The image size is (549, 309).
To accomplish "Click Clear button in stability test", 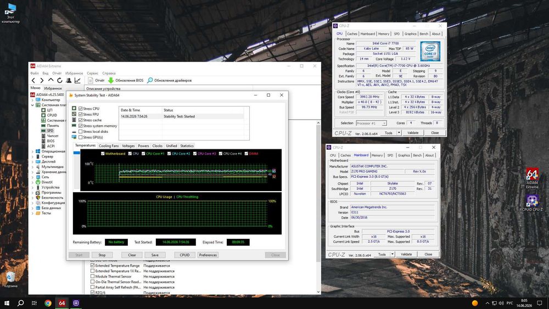I will pyautogui.click(x=132, y=255).
